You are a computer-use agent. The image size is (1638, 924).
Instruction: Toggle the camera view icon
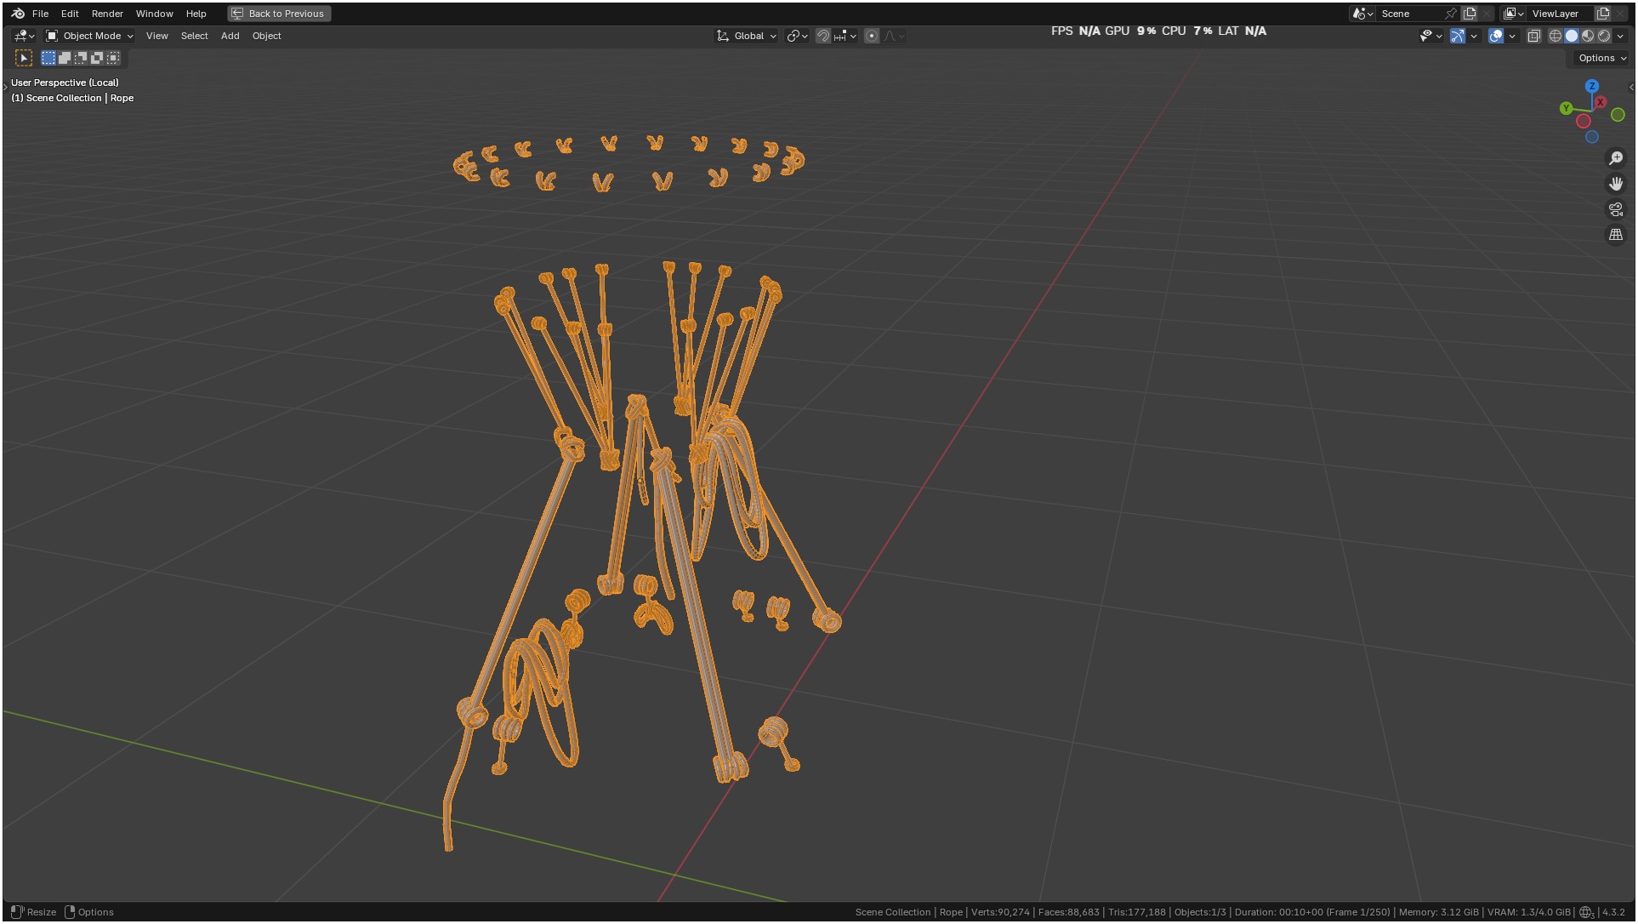[1615, 209]
